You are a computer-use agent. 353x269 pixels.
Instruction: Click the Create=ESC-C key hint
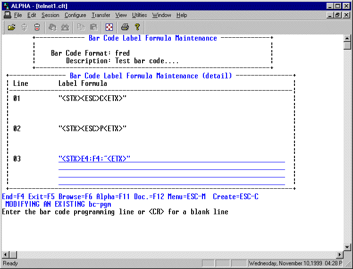pyautogui.click(x=235, y=196)
